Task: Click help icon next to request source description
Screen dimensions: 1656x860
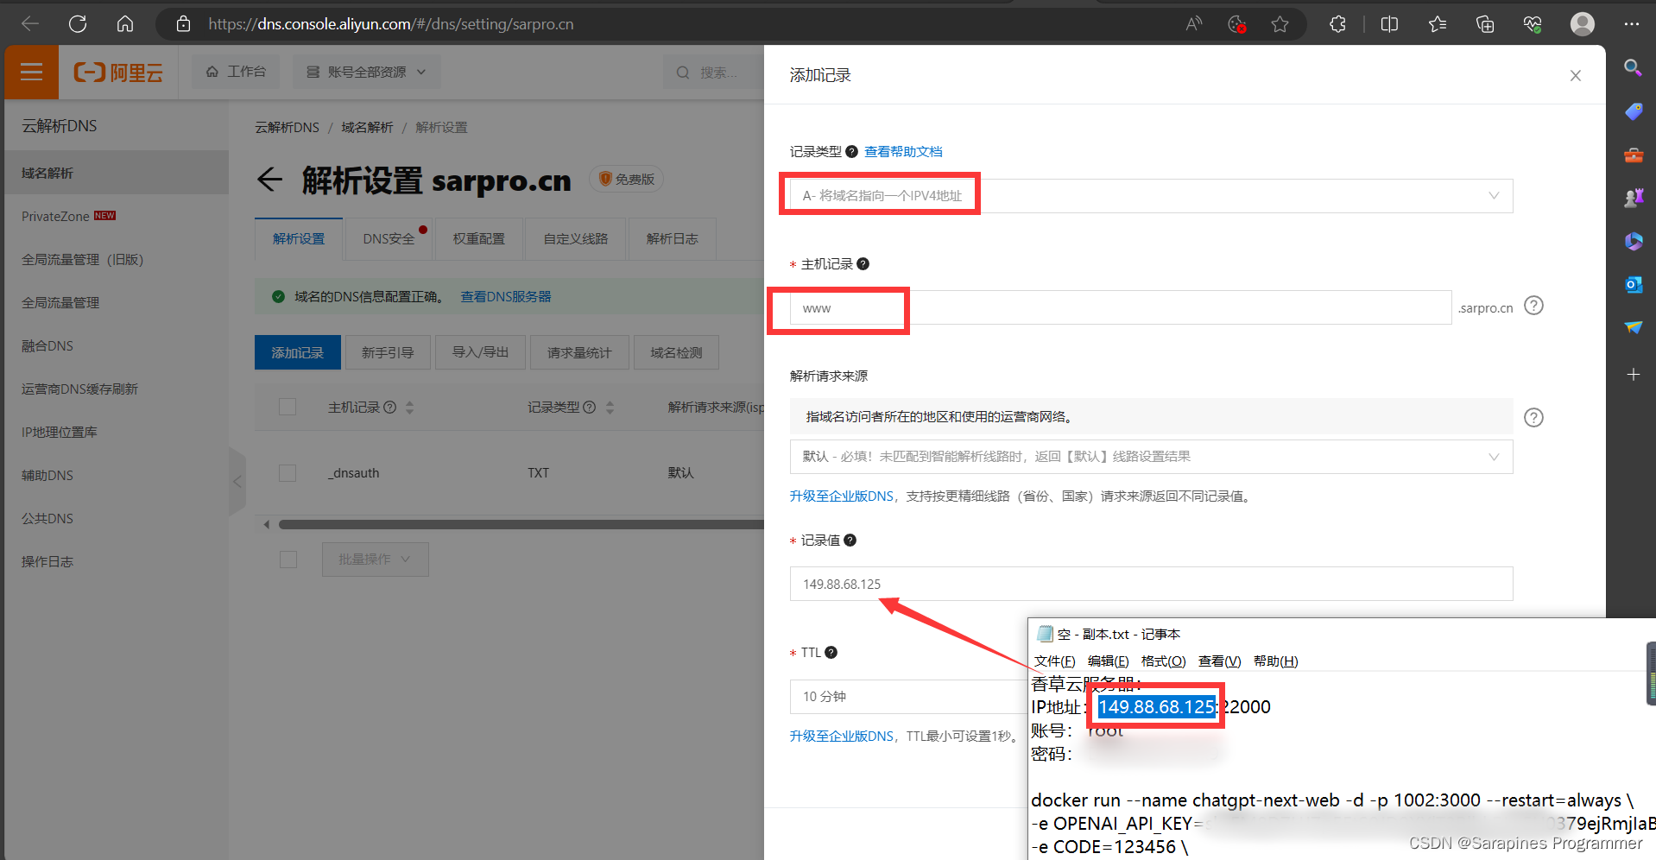Action: click(1533, 418)
